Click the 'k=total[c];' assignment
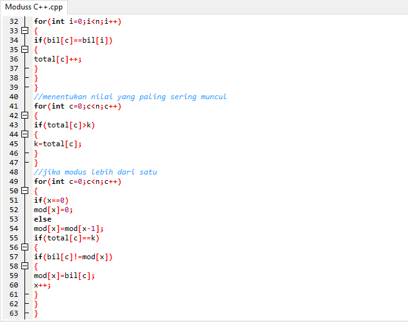The image size is (408, 322). (x=58, y=144)
